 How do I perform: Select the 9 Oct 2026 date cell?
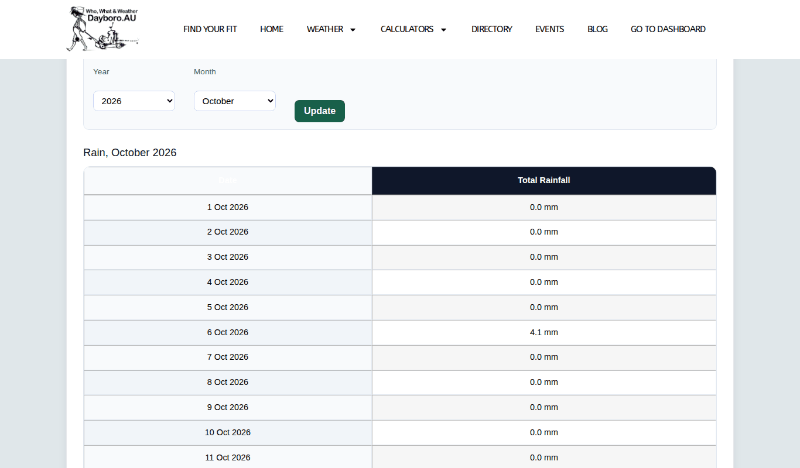228,408
